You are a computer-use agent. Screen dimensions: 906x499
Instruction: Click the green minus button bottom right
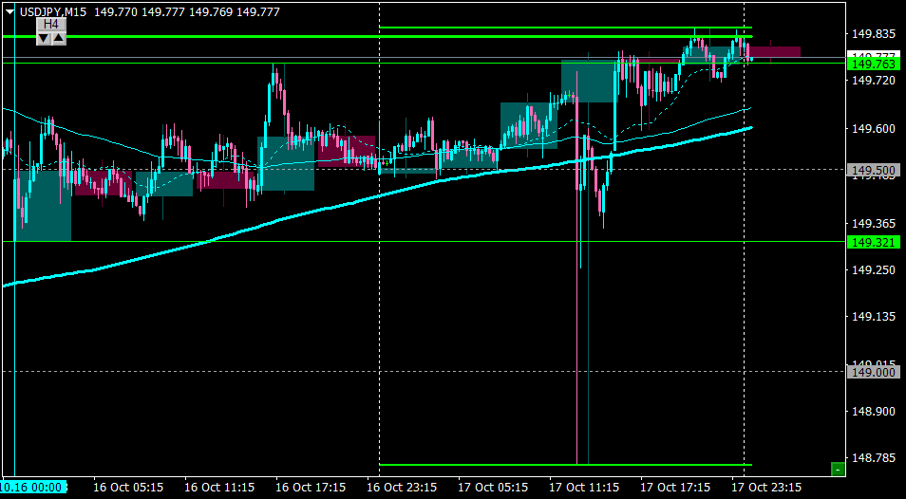click(x=838, y=469)
